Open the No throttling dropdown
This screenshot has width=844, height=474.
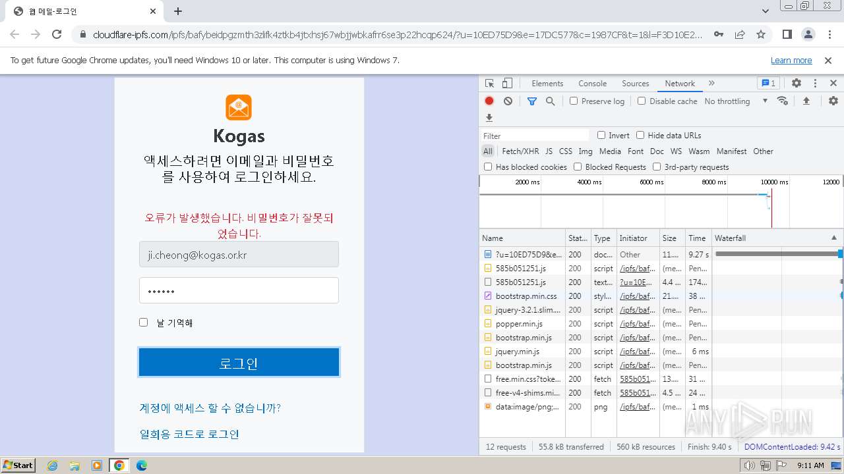coord(736,101)
